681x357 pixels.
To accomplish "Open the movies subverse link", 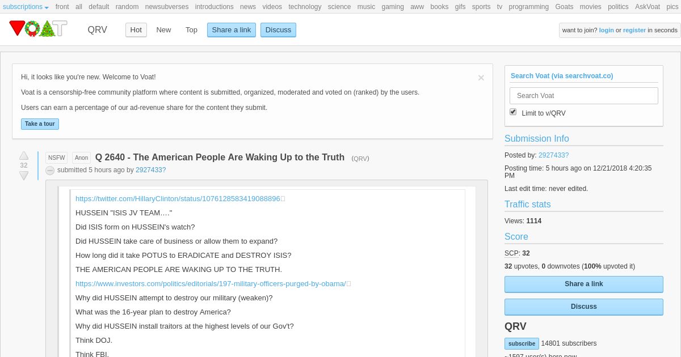I will [591, 7].
